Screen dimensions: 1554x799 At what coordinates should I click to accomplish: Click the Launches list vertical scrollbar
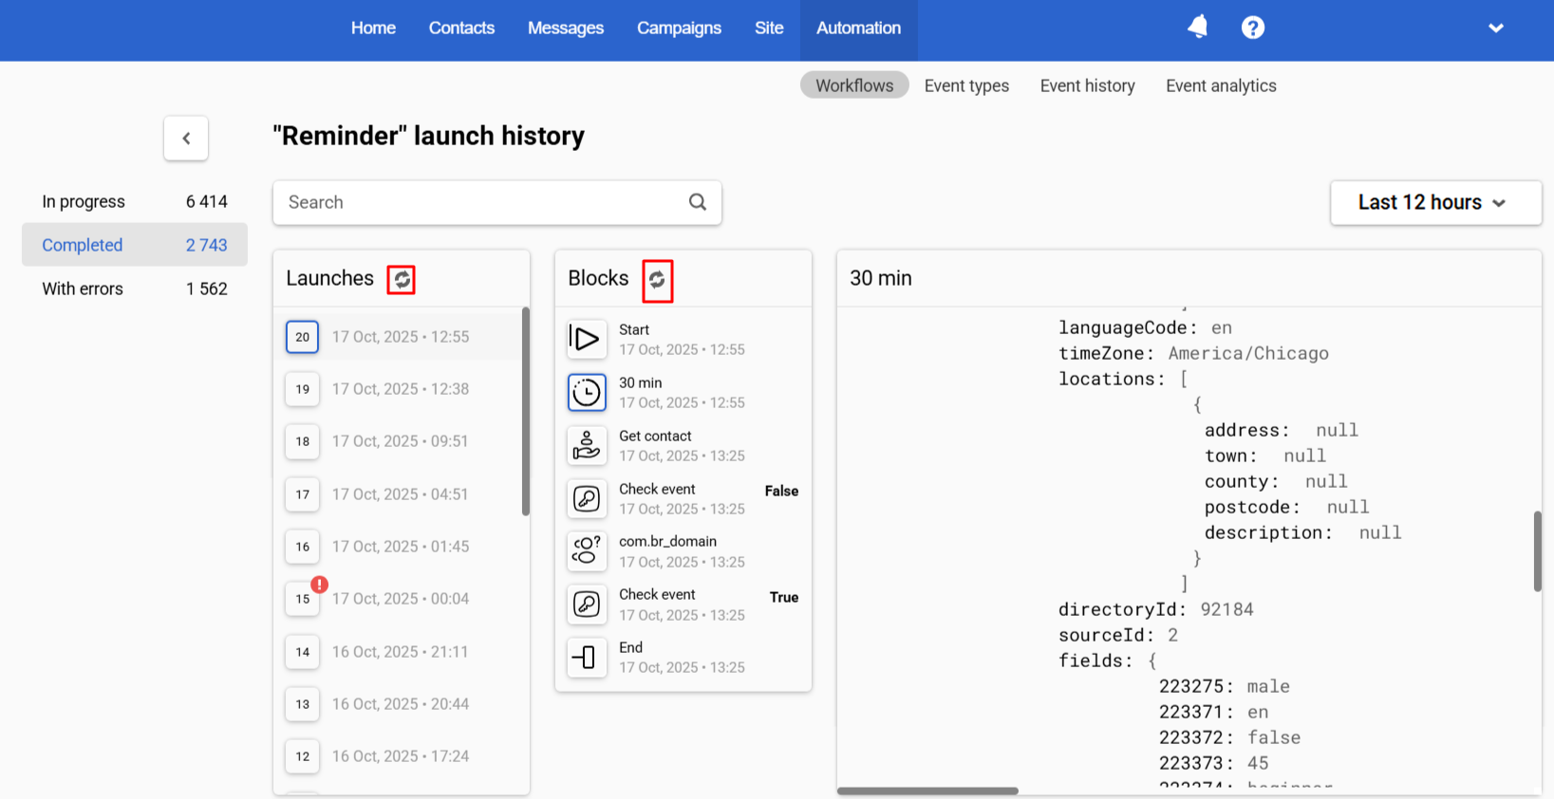[x=526, y=412]
